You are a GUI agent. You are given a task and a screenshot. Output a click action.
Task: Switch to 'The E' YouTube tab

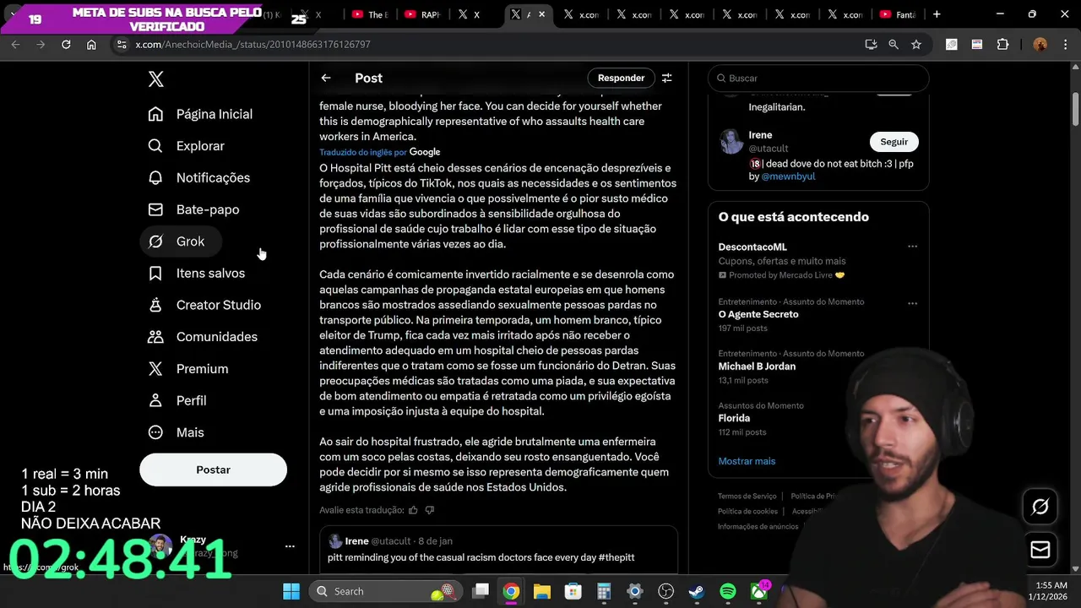point(369,14)
